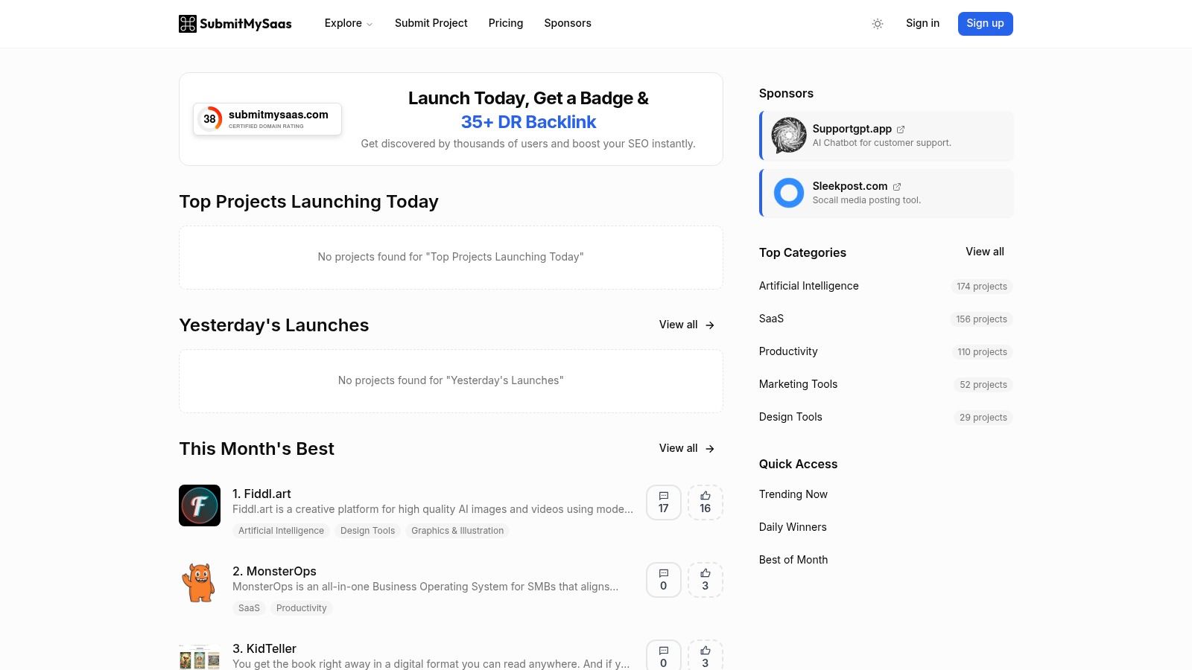1192x670 pixels.
Task: Open Supportgpt.app external link icon
Action: 901,130
